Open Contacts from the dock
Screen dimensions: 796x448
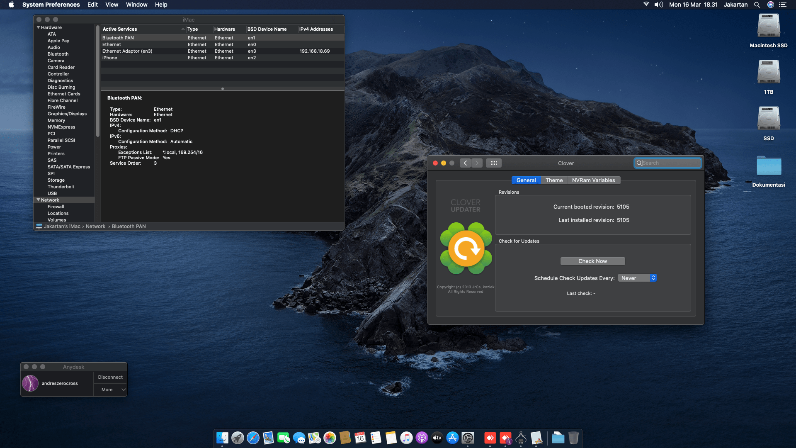point(345,438)
